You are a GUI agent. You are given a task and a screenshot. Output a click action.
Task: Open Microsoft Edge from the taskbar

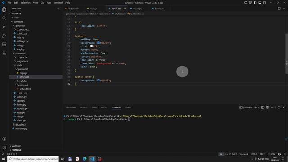pyautogui.click(x=85, y=159)
